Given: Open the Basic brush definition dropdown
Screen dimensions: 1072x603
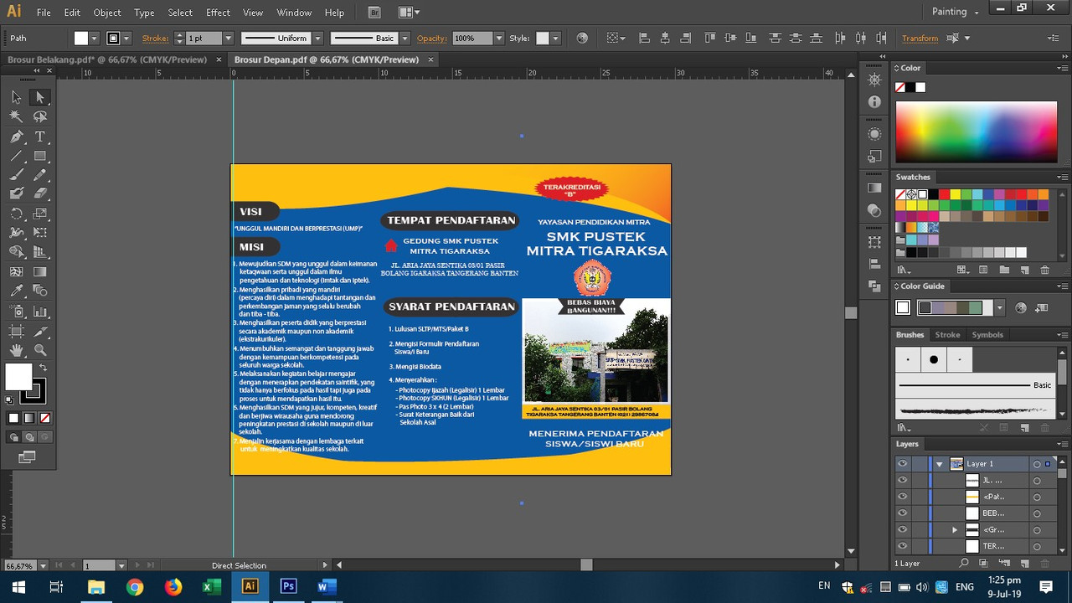Looking at the screenshot, I should tap(405, 39).
